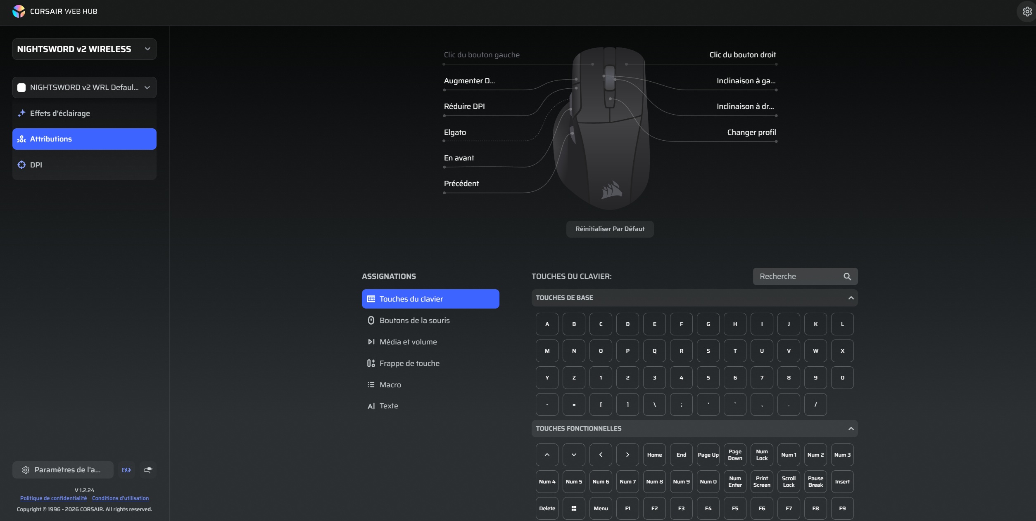1036x521 pixels.
Task: Choose the Page Down key
Action: 735,455
